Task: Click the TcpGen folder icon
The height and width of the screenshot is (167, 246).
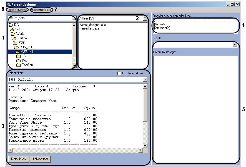Action: tap(19, 65)
